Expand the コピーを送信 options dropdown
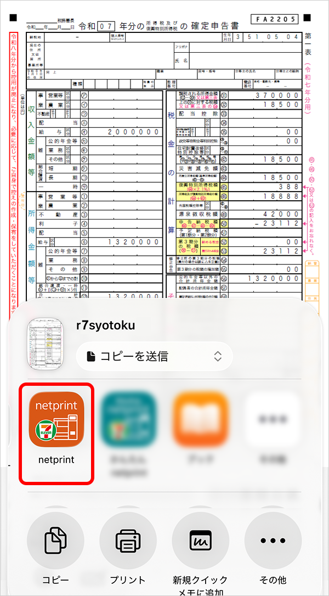 [x=154, y=356]
